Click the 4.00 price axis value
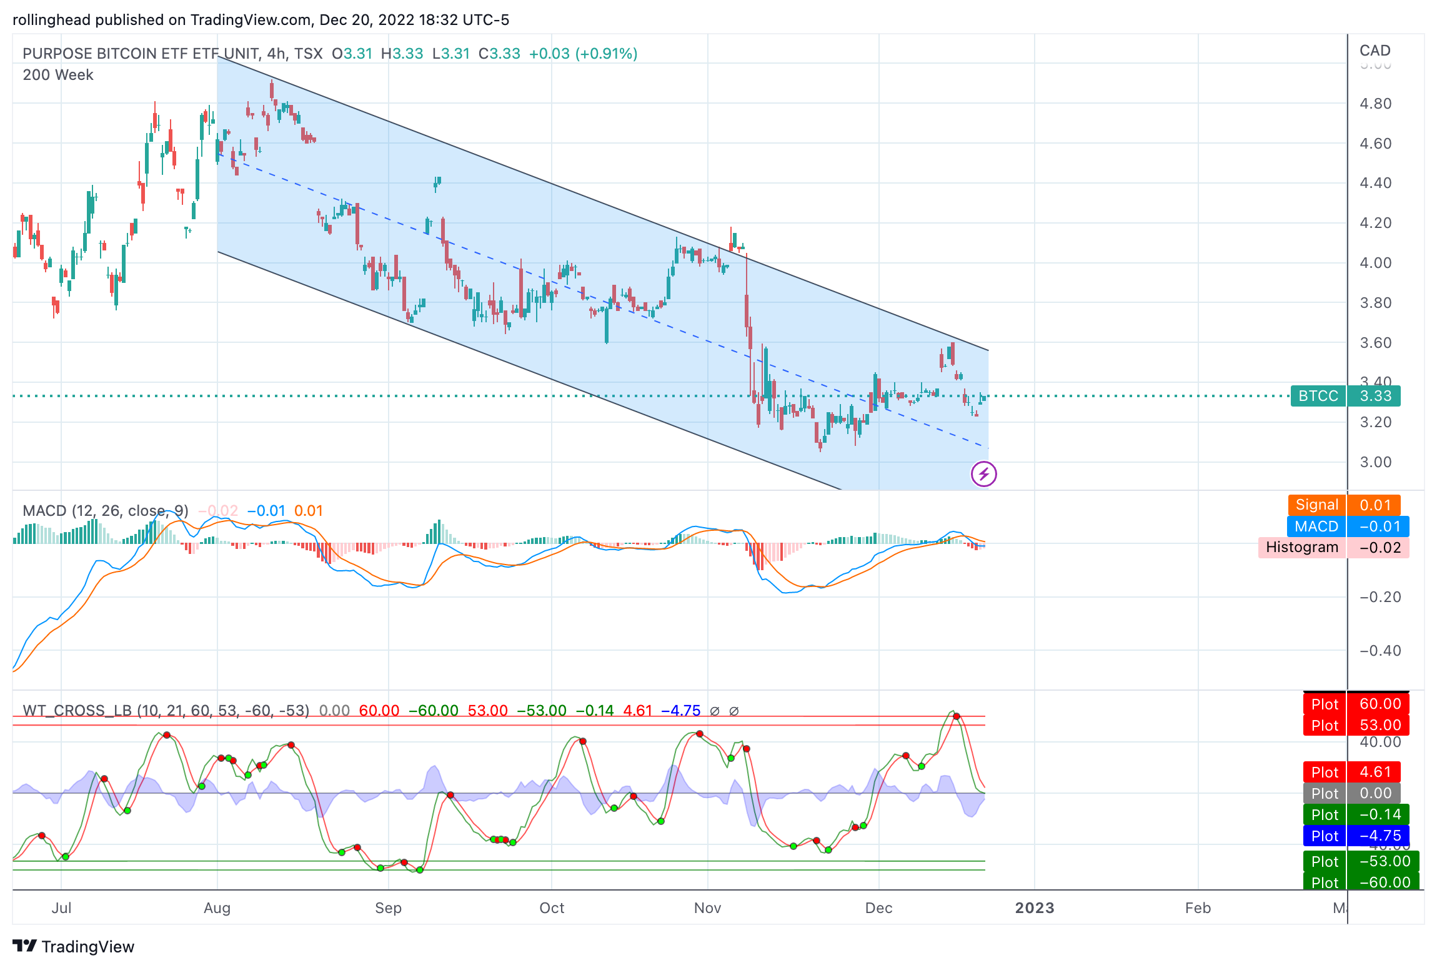Viewport: 1437px width, 968px height. tap(1376, 263)
